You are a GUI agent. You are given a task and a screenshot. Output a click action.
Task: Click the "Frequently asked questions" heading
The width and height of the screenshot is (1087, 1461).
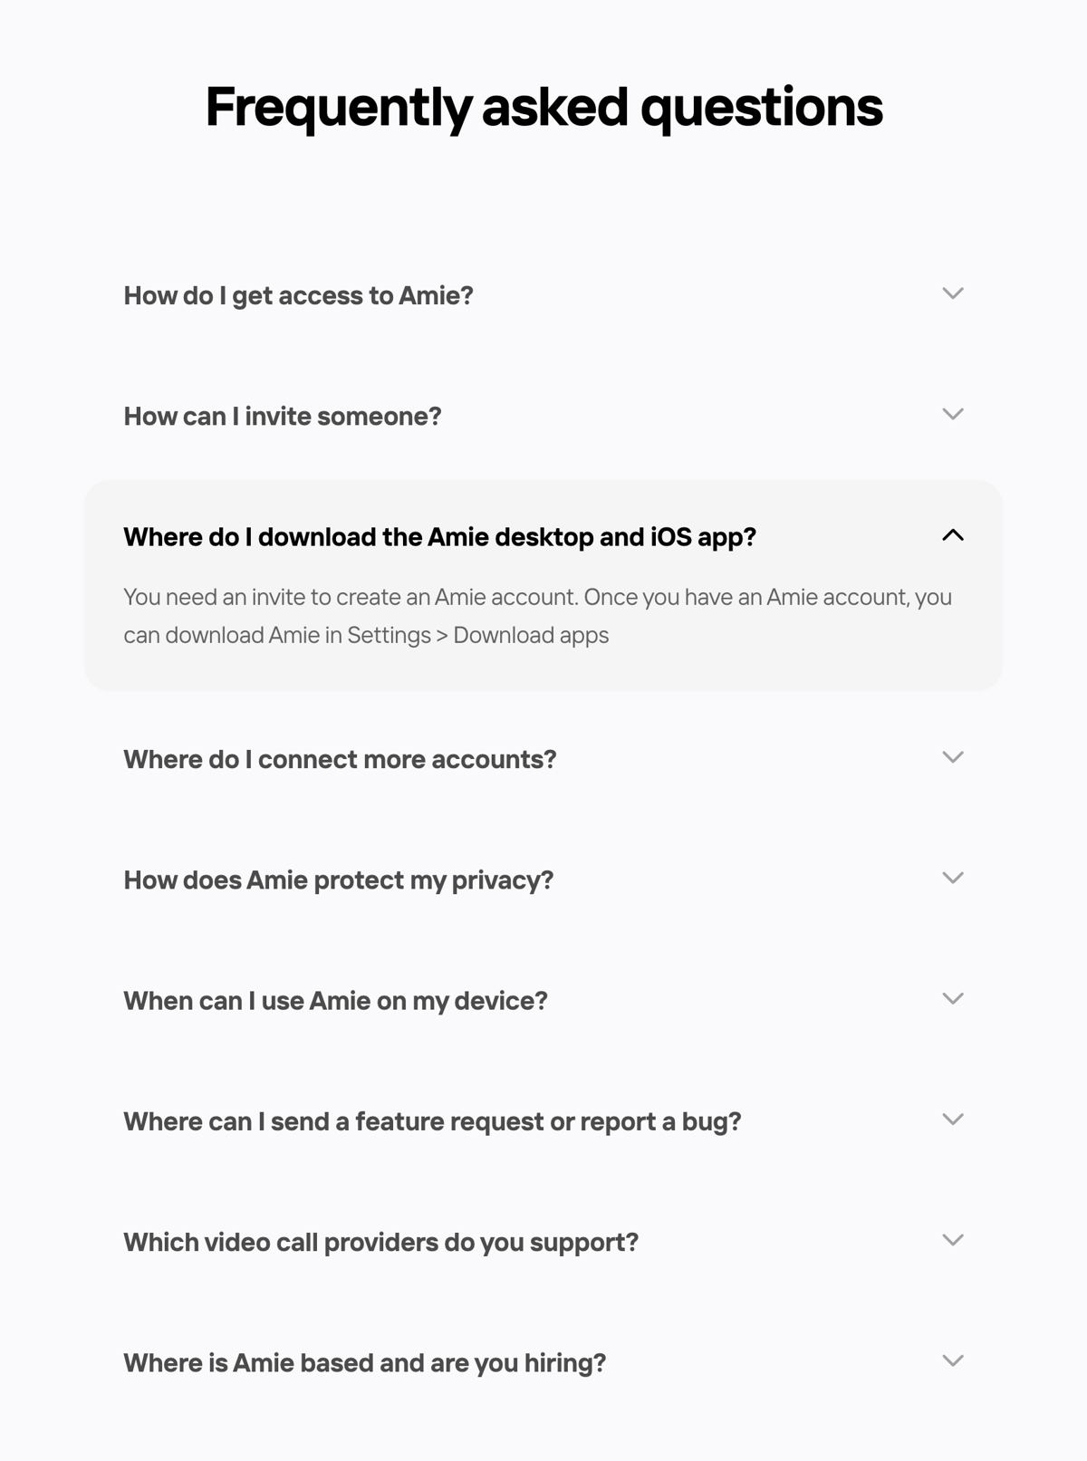pos(543,106)
